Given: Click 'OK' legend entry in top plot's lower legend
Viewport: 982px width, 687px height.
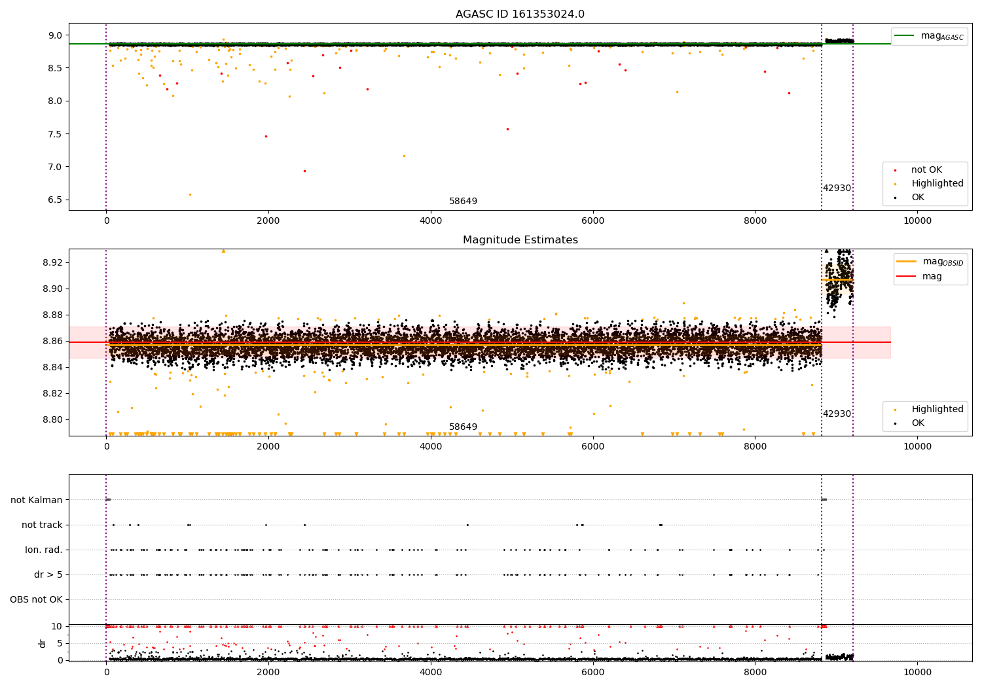Looking at the screenshot, I should [918, 198].
